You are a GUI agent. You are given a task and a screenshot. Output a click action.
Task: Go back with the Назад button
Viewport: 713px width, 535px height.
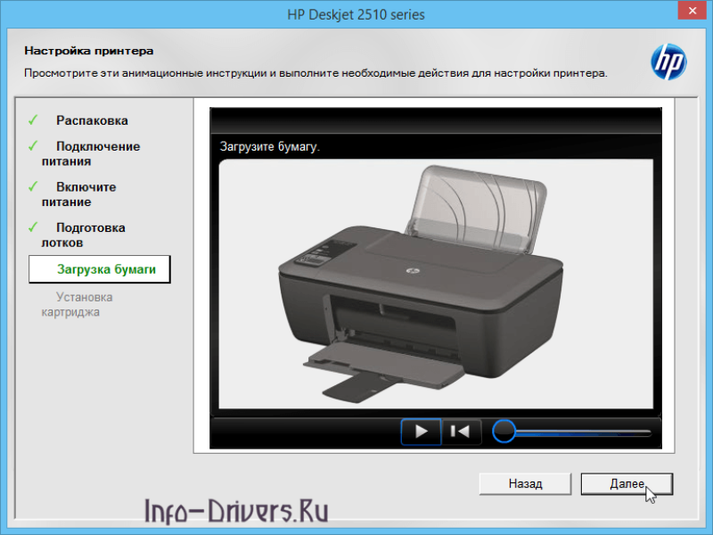click(x=525, y=483)
